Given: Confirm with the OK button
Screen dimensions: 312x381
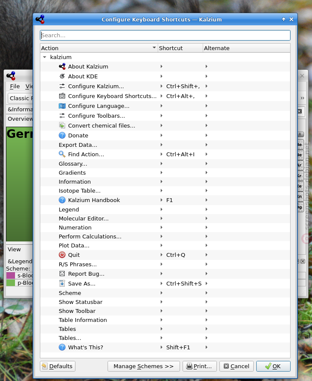Looking at the screenshot, I should point(273,366).
